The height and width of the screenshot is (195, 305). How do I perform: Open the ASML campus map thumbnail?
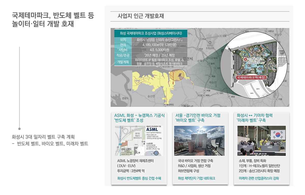coord(139,141)
